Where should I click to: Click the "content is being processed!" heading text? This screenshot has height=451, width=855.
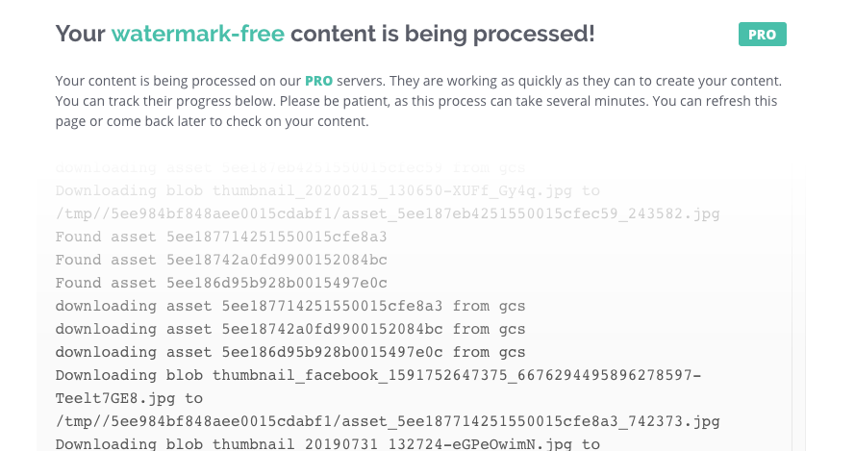[442, 34]
